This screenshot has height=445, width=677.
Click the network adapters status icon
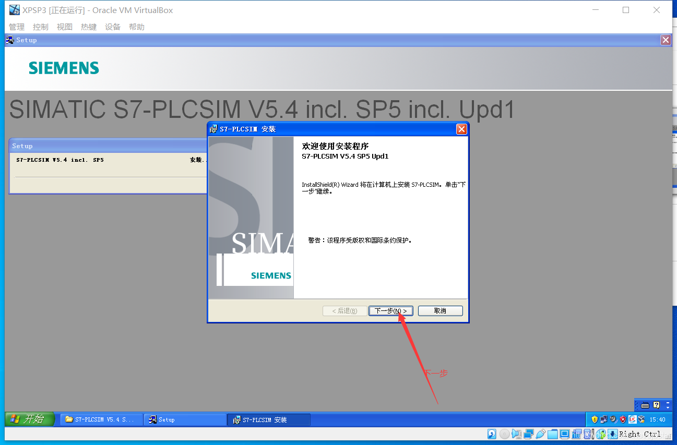click(529, 434)
